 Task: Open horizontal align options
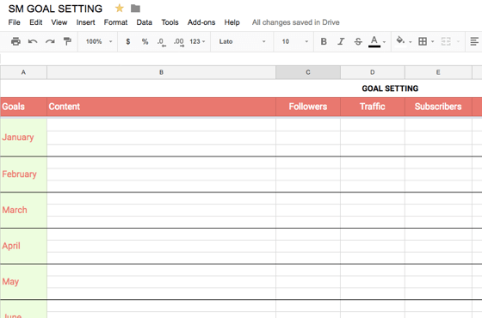click(x=474, y=41)
